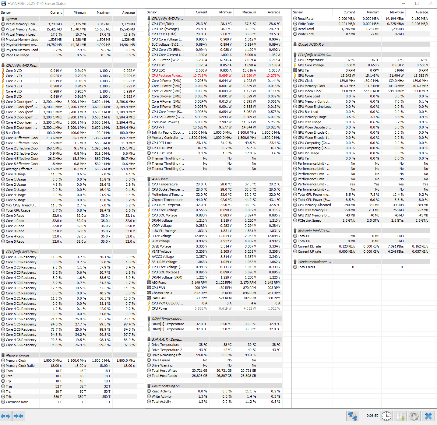Click the System section header icon
This screenshot has height=425, width=437.
[x=3, y=19]
